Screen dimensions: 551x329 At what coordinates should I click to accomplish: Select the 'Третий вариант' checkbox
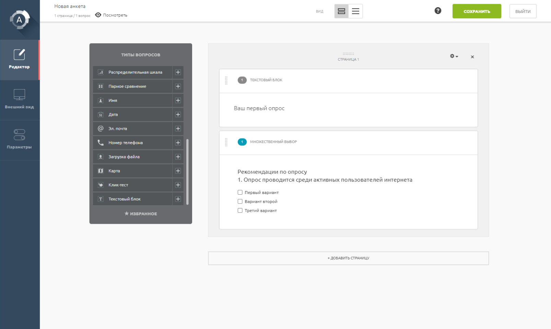[x=240, y=210]
